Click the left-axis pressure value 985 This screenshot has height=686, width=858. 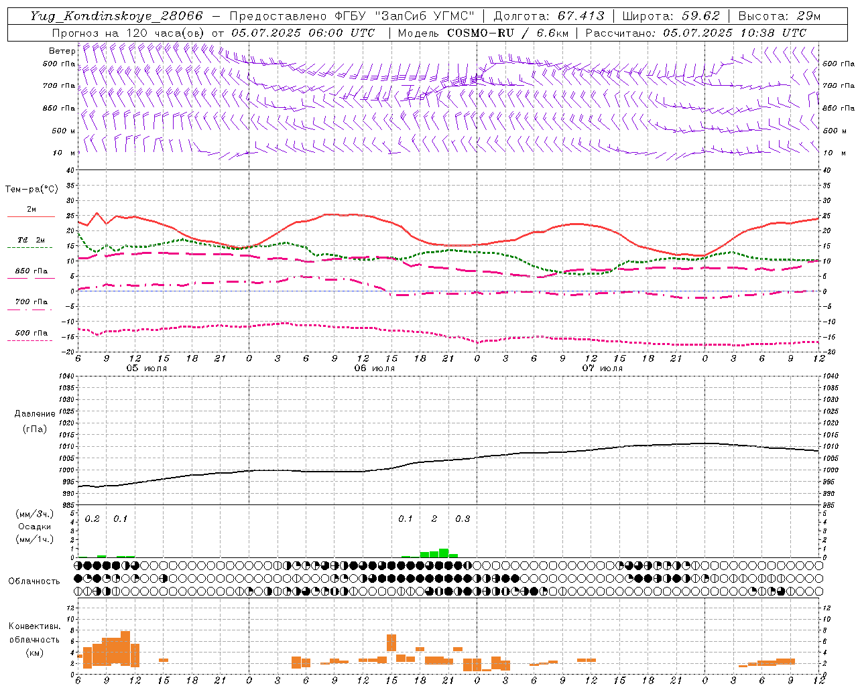67,505
